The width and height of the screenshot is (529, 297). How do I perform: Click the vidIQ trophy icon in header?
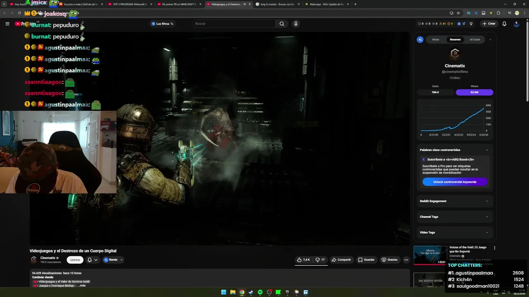tap(471, 24)
